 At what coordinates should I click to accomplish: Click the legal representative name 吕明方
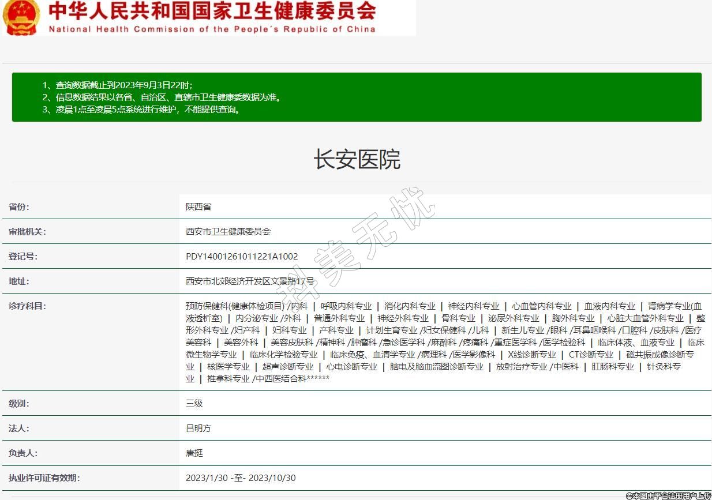point(198,428)
